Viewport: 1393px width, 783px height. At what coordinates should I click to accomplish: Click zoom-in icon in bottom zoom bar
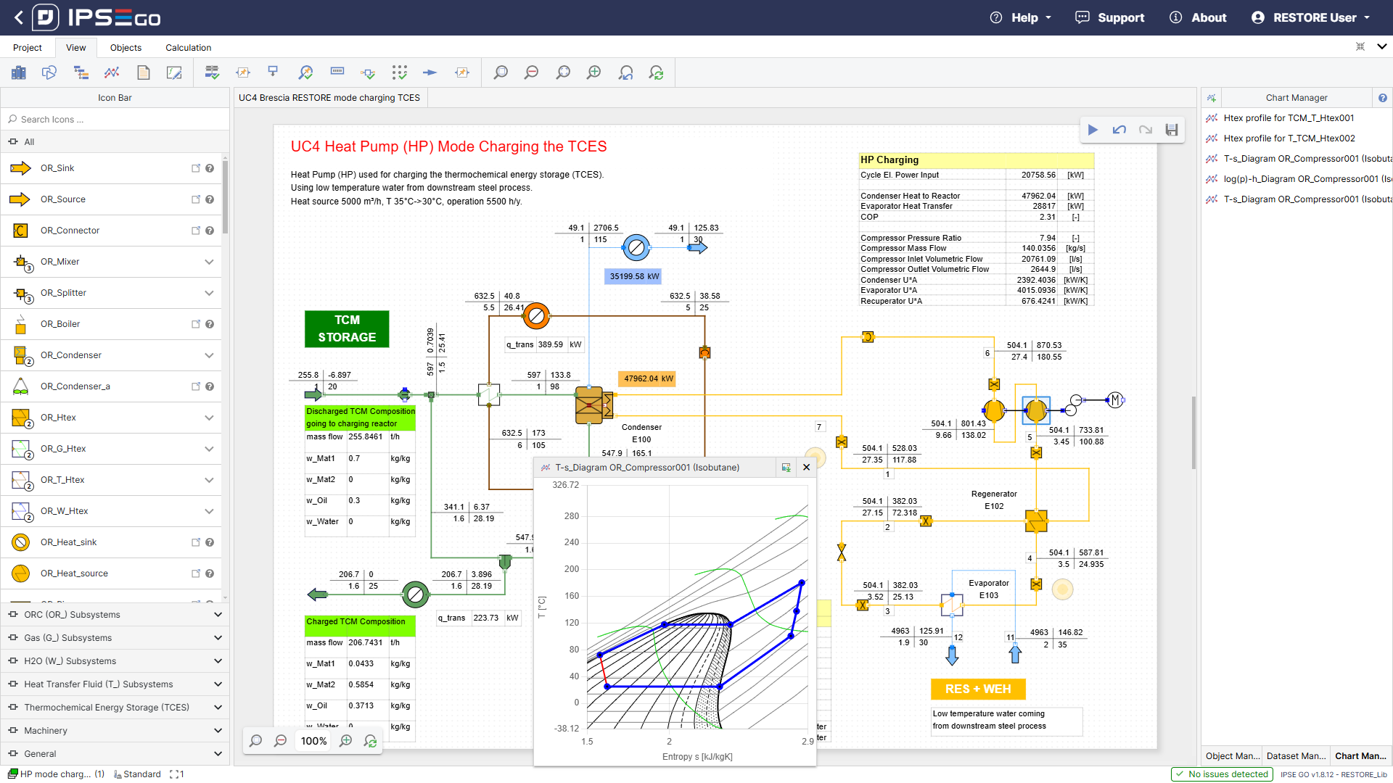click(x=346, y=741)
